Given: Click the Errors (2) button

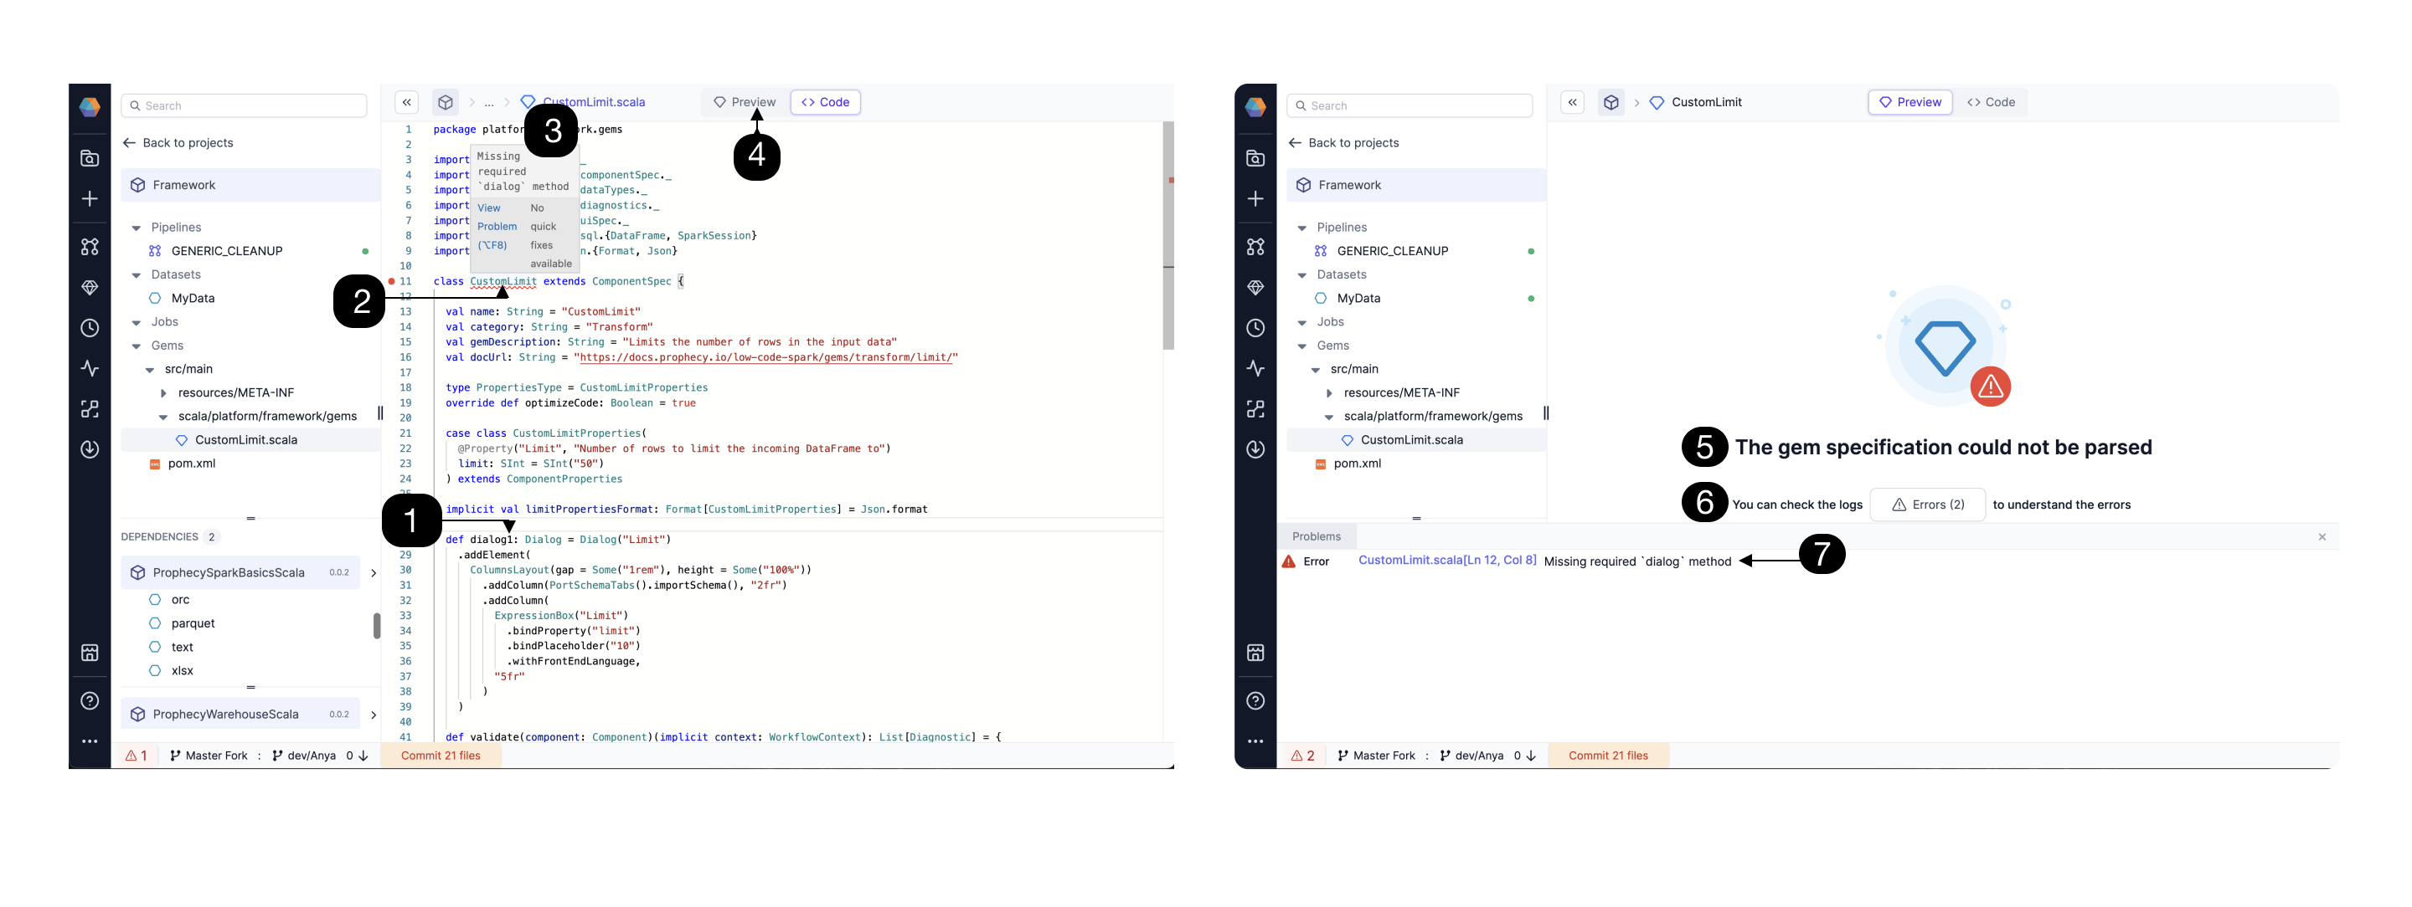Looking at the screenshot, I should [1927, 505].
